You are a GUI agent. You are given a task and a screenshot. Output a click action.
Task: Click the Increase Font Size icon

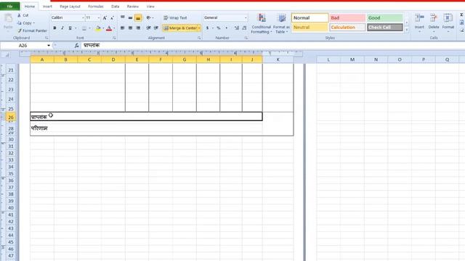click(105, 18)
